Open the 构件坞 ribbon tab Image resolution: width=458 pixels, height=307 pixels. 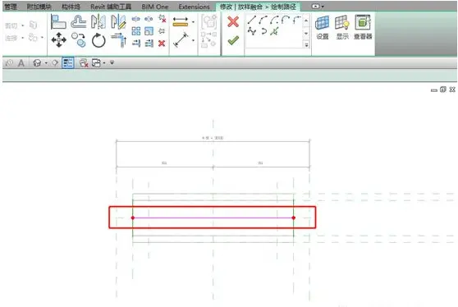pos(71,7)
